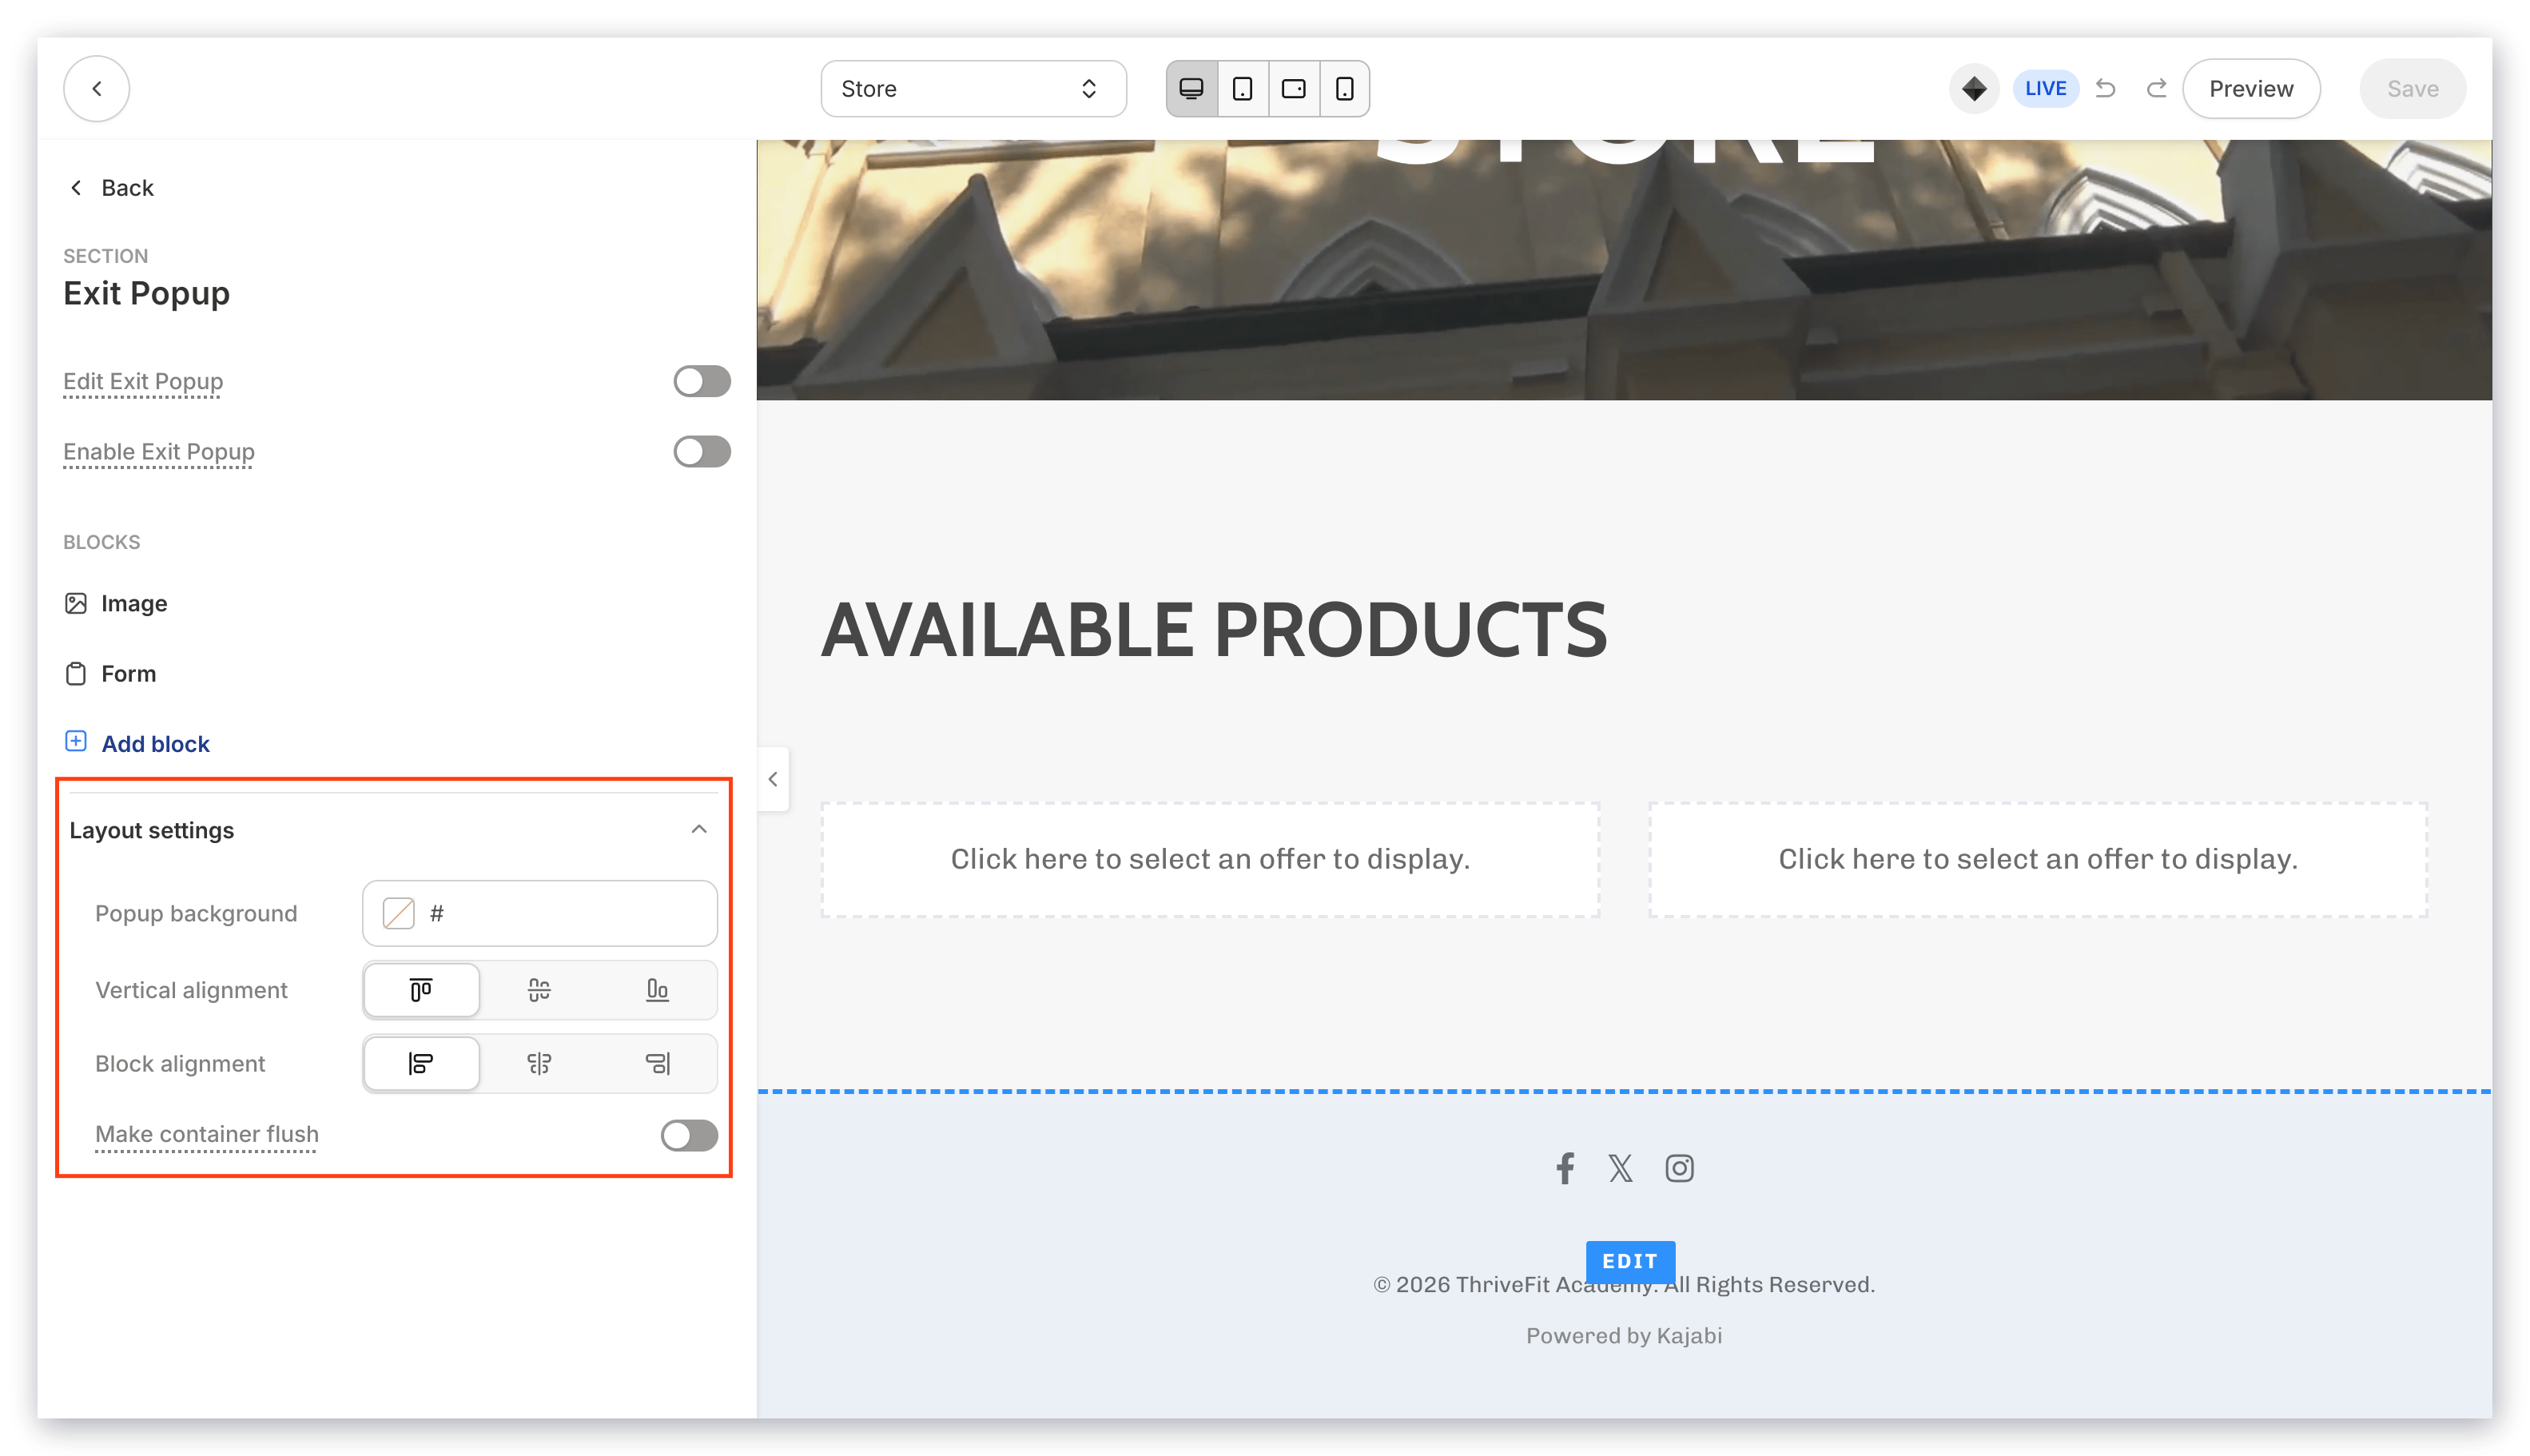Click the plus icon beside Add block

point(76,741)
